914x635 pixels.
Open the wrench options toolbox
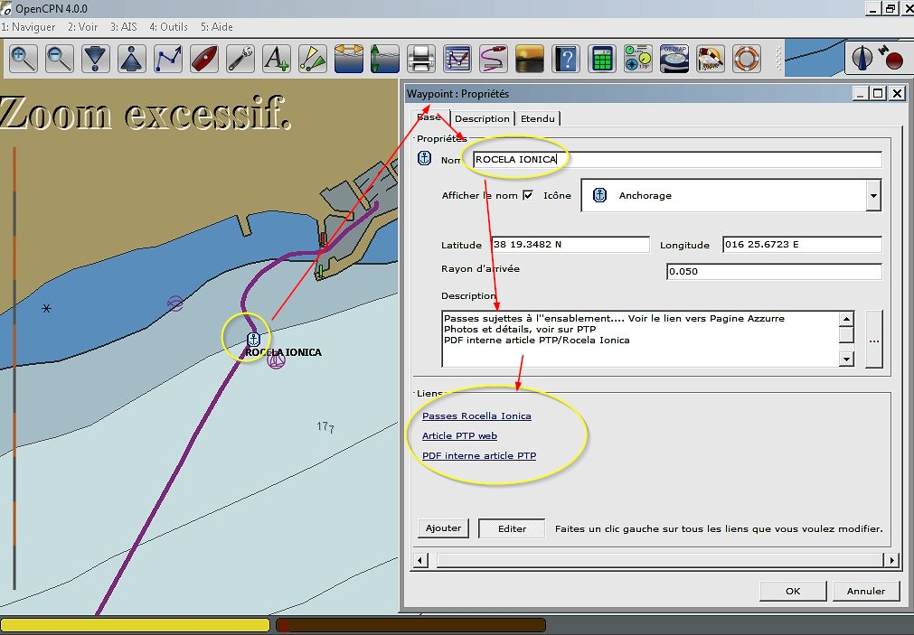click(x=240, y=59)
